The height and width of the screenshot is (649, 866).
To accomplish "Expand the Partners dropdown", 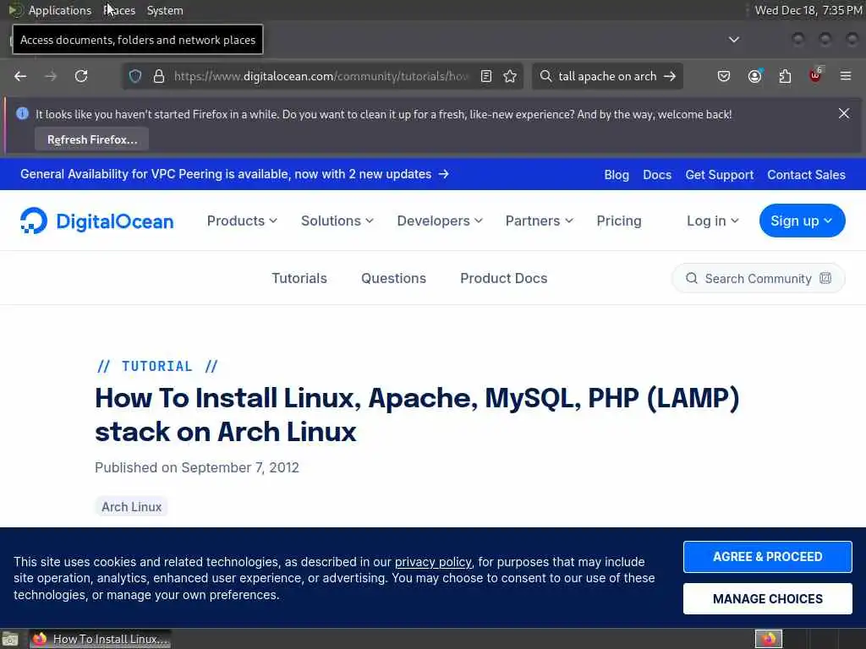I will [539, 221].
